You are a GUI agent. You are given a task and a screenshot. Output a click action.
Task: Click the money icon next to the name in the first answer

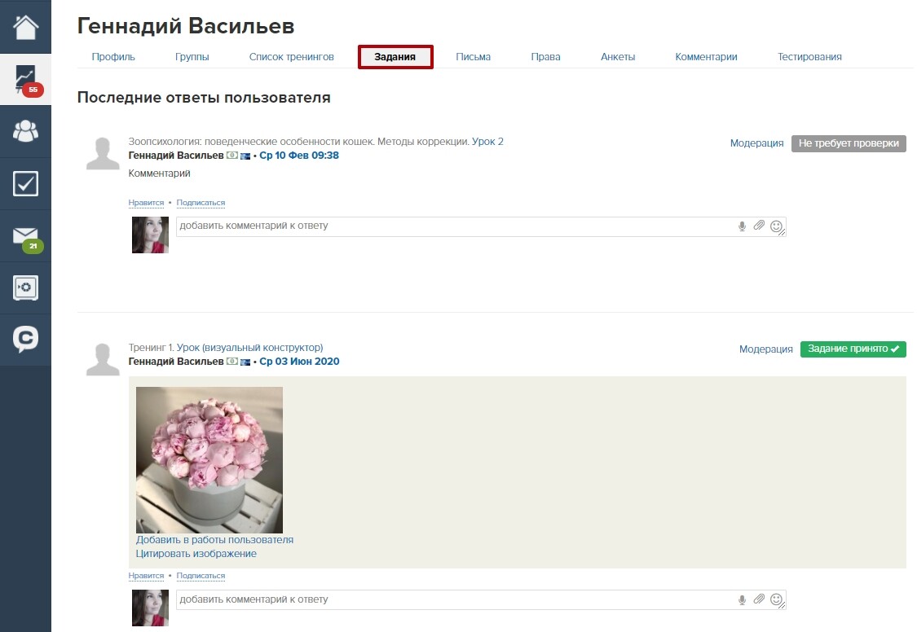(x=232, y=156)
